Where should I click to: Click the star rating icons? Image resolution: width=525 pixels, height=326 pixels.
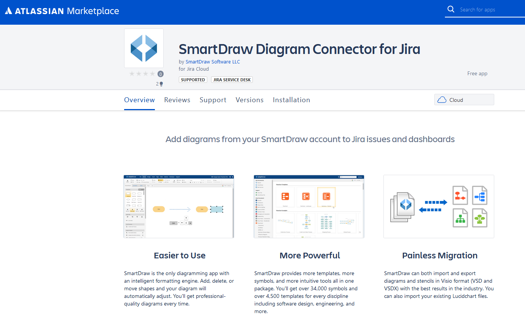coord(142,74)
